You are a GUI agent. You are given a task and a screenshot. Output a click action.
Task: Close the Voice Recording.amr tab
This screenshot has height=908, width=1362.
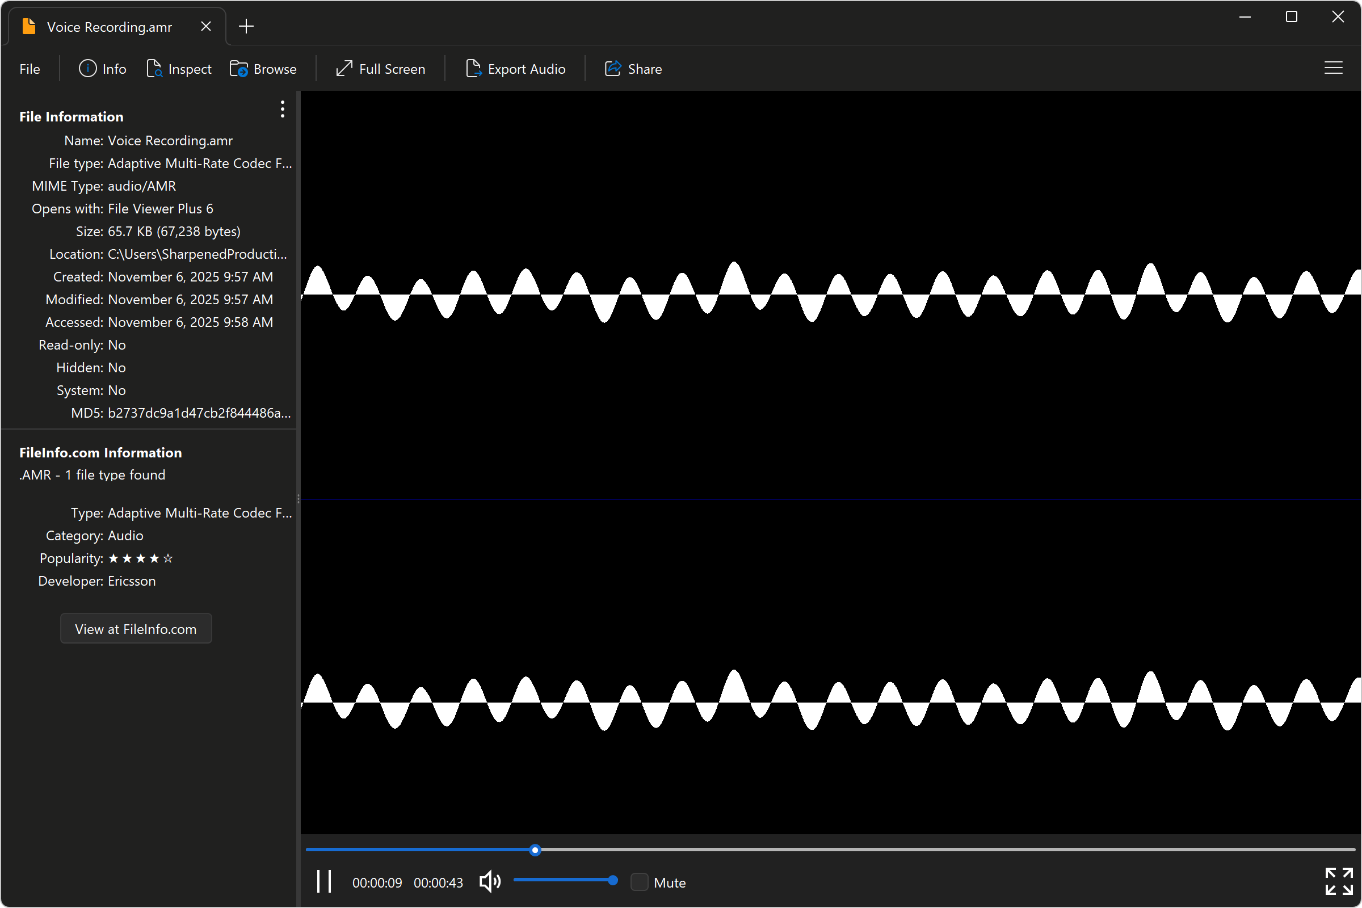click(x=206, y=26)
